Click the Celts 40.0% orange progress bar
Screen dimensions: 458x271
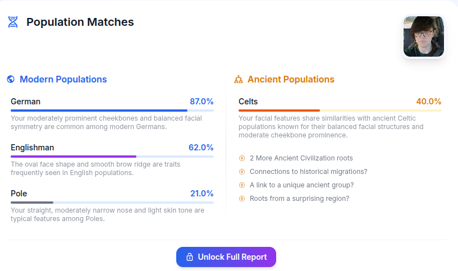point(340,111)
